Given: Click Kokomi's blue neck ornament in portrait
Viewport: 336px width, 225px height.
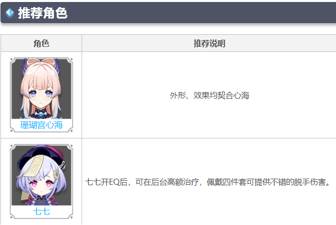Looking at the screenshot, I should click(x=40, y=113).
